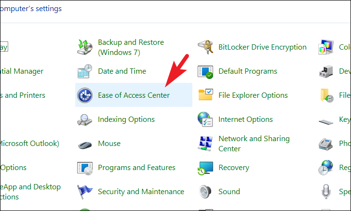The height and width of the screenshot is (211, 351).
Task: Open the Indexing Options magnifier icon
Action: 85,119
